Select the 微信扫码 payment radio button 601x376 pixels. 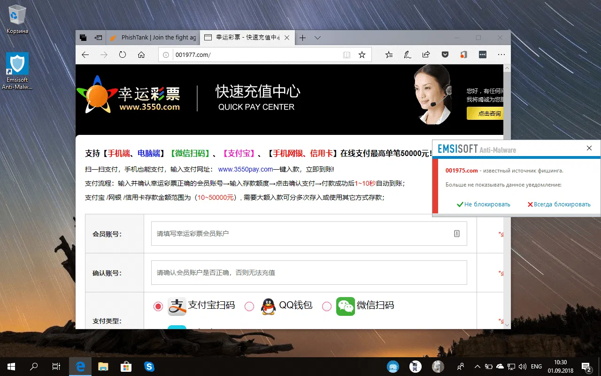pyautogui.click(x=327, y=305)
